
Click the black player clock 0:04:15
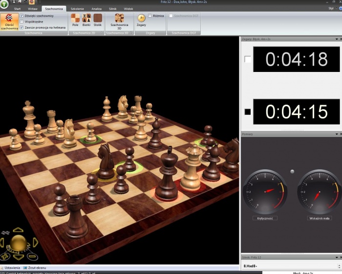[x=297, y=112]
